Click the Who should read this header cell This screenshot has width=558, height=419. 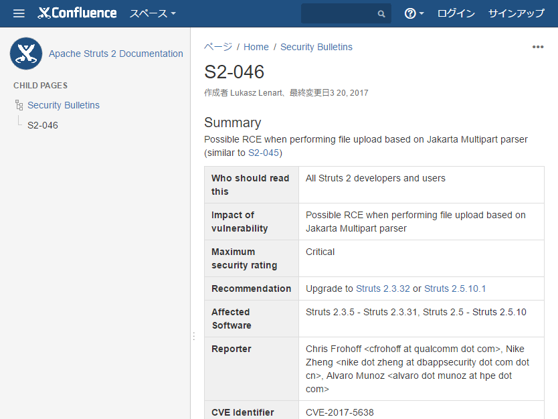tap(252, 185)
